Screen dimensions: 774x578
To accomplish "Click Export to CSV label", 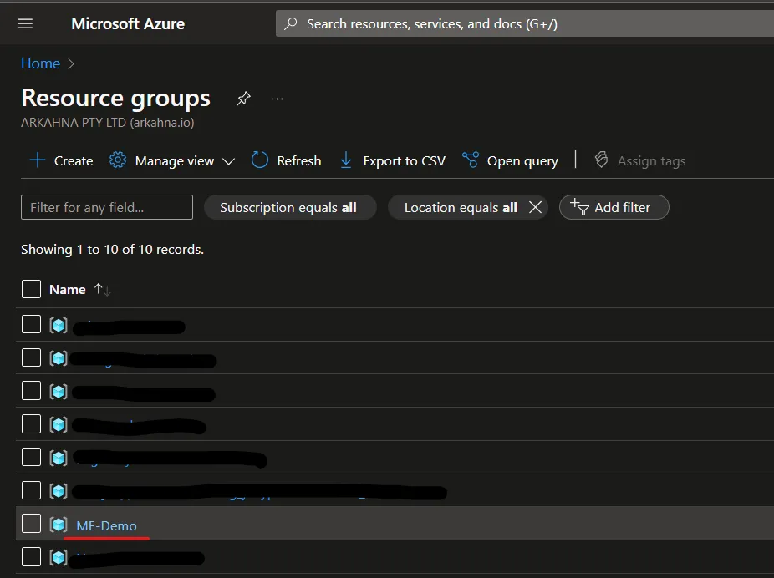I will pos(405,160).
